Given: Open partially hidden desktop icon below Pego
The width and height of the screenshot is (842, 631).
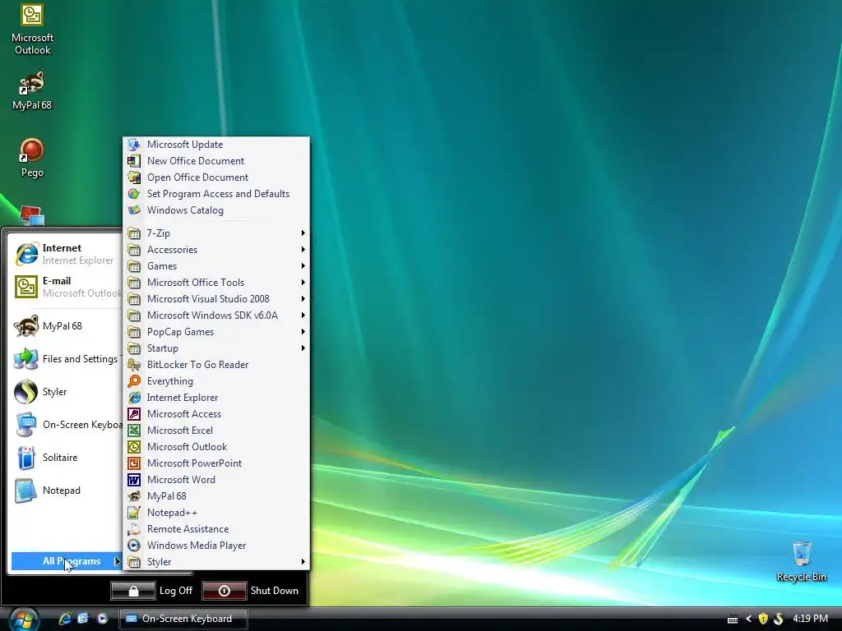Looking at the screenshot, I should coord(32,216).
